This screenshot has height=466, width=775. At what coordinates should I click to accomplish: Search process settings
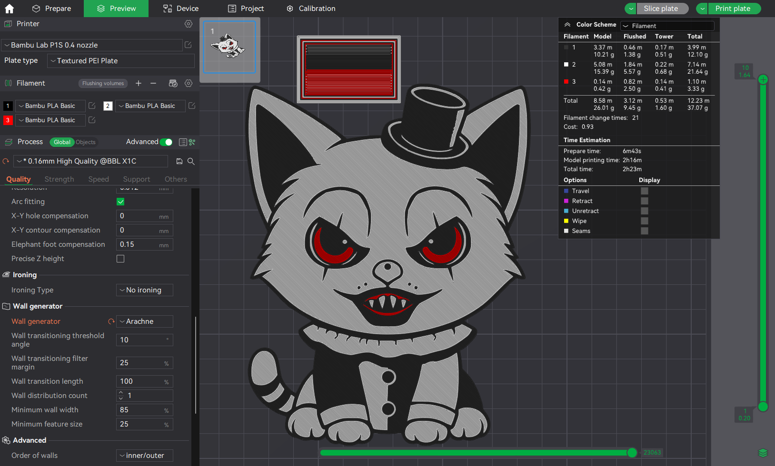click(x=191, y=162)
